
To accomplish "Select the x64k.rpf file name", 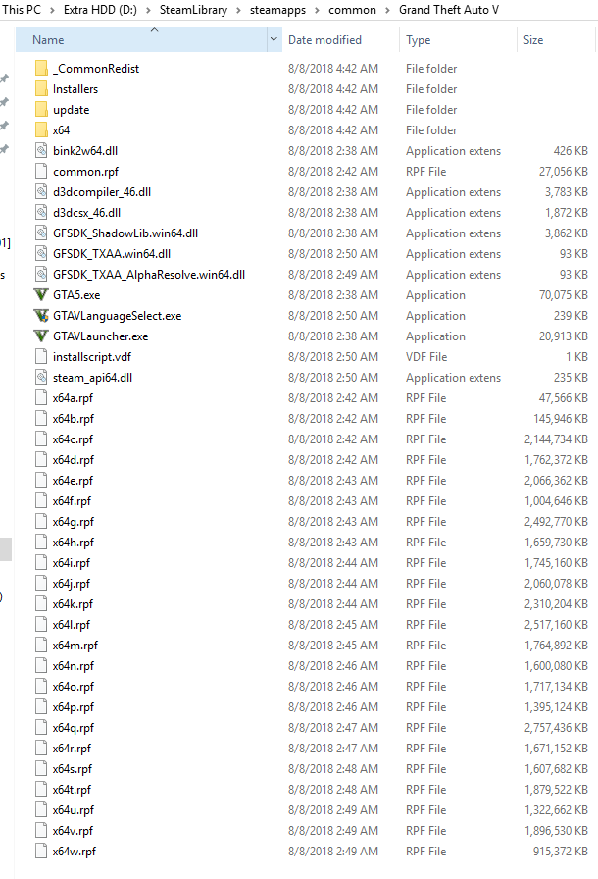I will pos(73,604).
